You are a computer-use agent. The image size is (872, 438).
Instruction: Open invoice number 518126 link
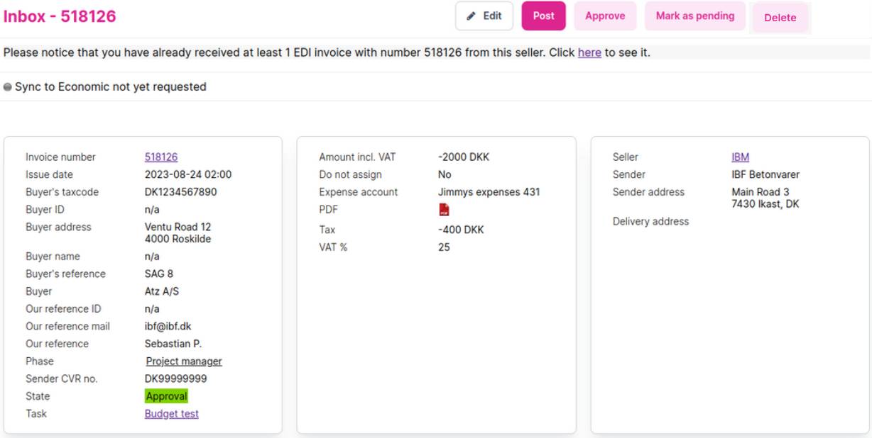coord(161,157)
